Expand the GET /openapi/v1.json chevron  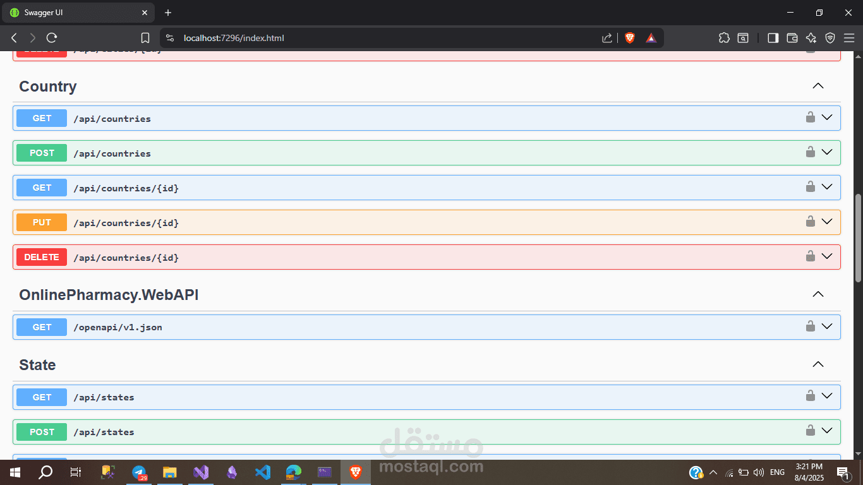click(x=827, y=326)
